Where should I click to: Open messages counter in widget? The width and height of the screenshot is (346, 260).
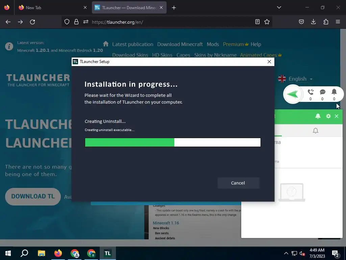click(x=322, y=95)
